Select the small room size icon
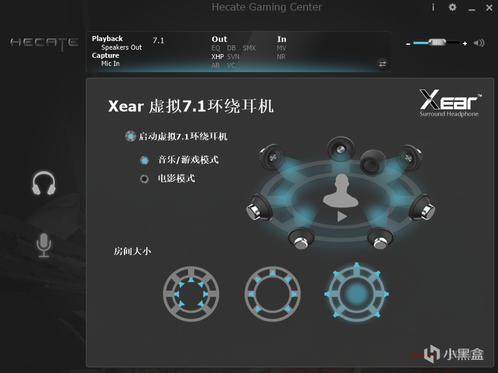 coord(191,294)
